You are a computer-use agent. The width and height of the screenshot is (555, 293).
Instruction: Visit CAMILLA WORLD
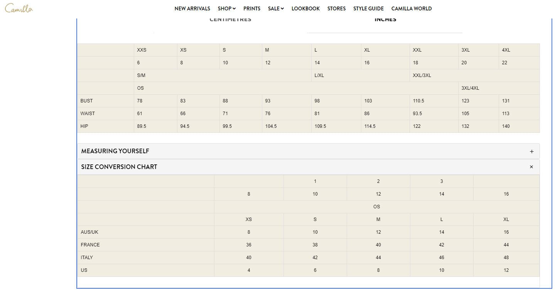[411, 8]
